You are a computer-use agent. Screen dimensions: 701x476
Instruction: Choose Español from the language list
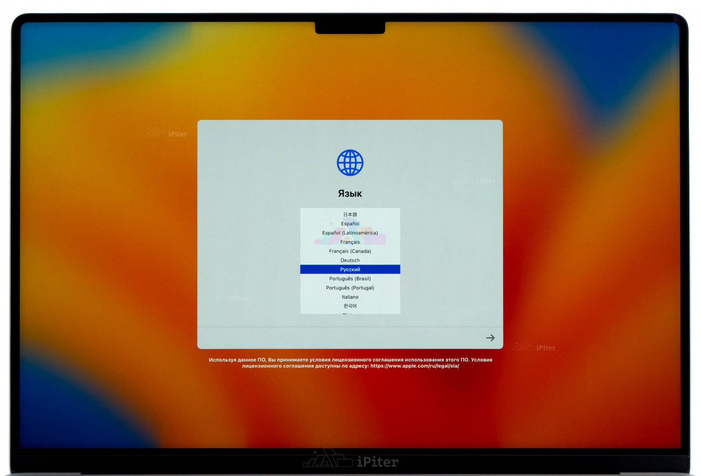(x=350, y=224)
